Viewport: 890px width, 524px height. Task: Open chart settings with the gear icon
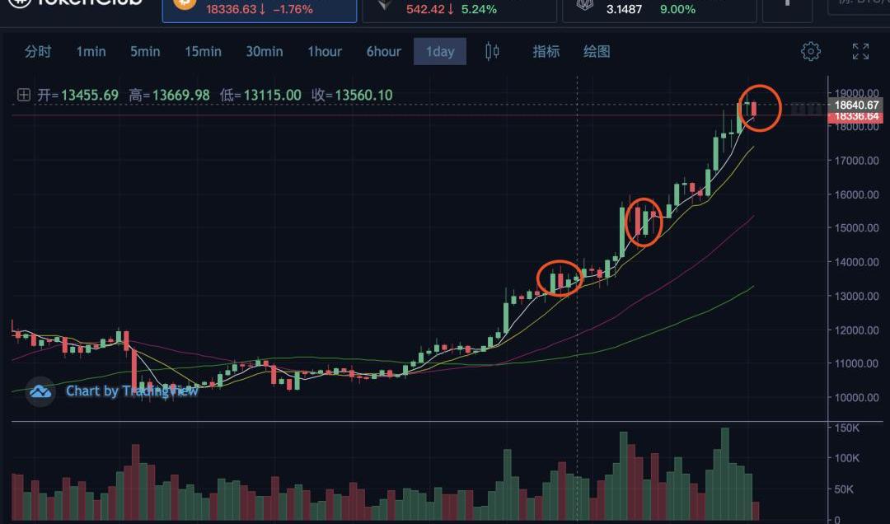[x=811, y=52]
